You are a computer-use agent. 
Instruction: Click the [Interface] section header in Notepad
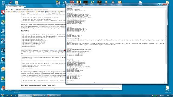(x=71, y=81)
